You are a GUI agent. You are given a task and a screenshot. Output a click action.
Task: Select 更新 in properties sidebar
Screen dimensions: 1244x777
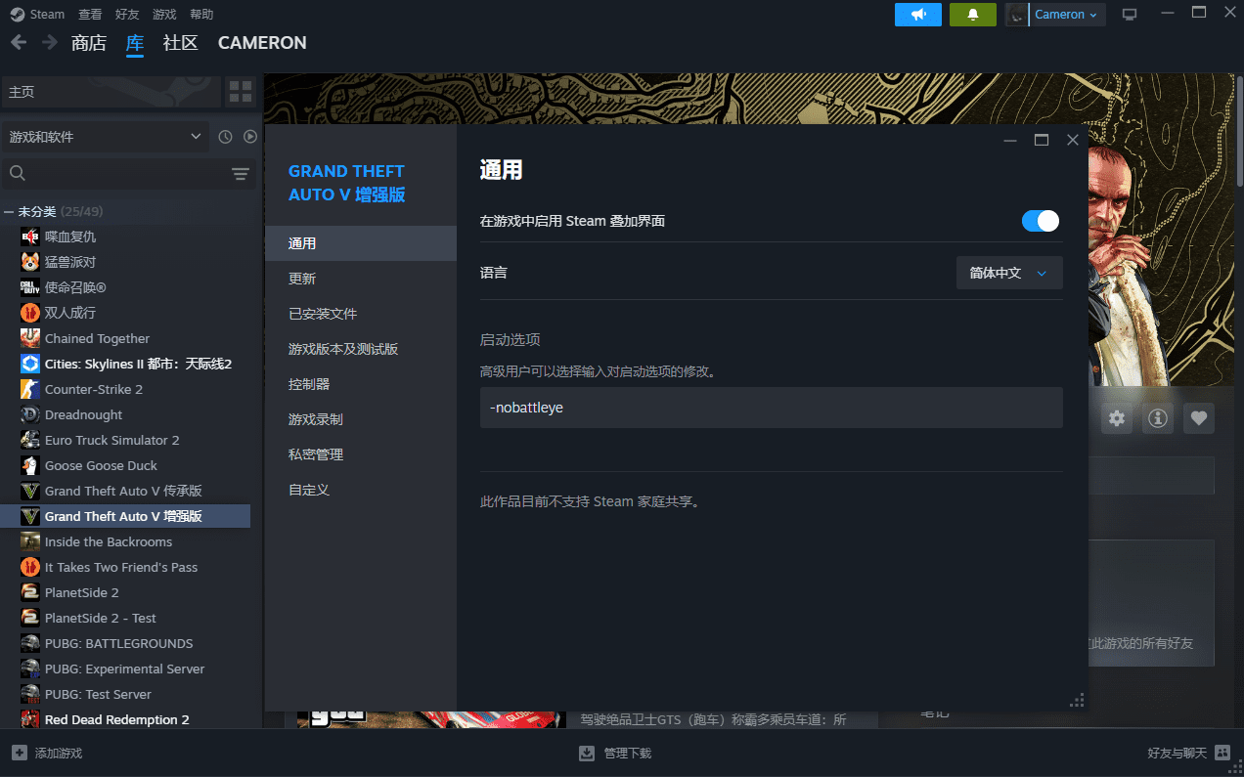(361, 279)
